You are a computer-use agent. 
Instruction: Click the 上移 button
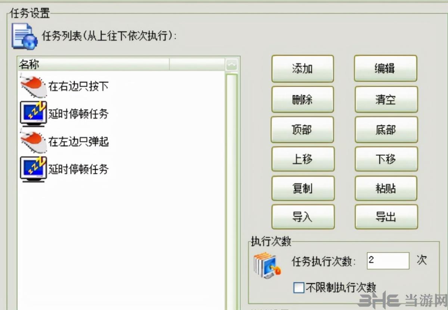point(303,159)
